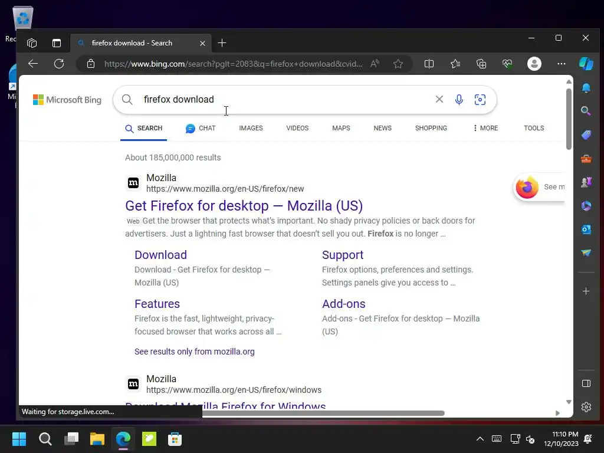This screenshot has width=604, height=453.
Task: Switch to the IMAGES tab
Action: click(x=251, y=128)
